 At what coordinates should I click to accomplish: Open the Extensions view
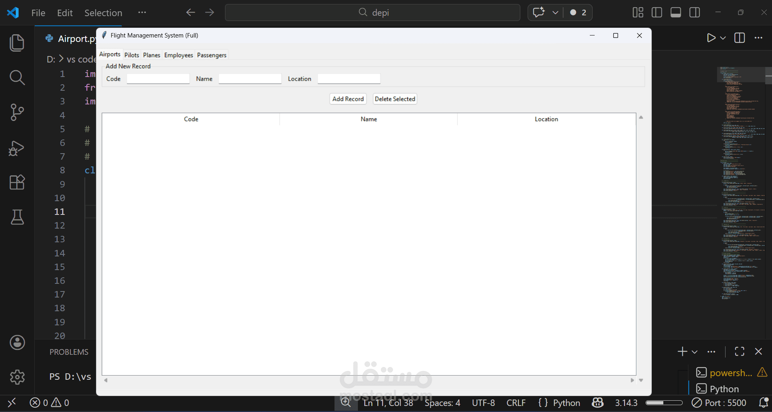point(17,182)
